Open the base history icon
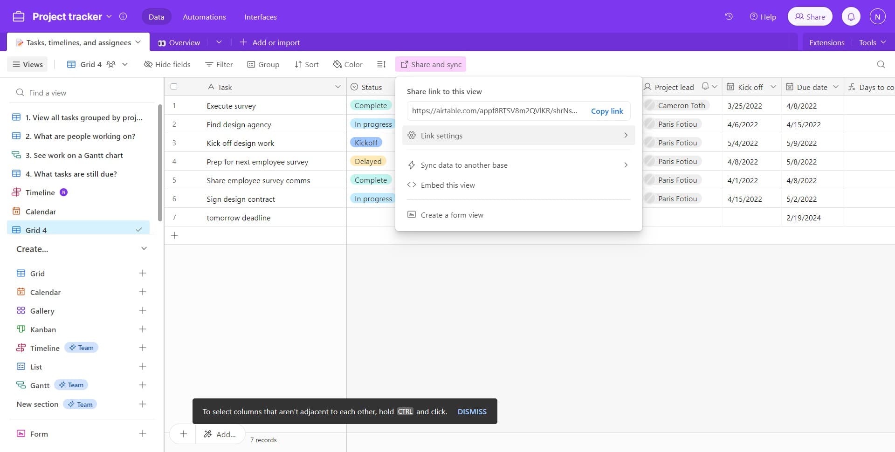Image resolution: width=895 pixels, height=452 pixels. [729, 16]
